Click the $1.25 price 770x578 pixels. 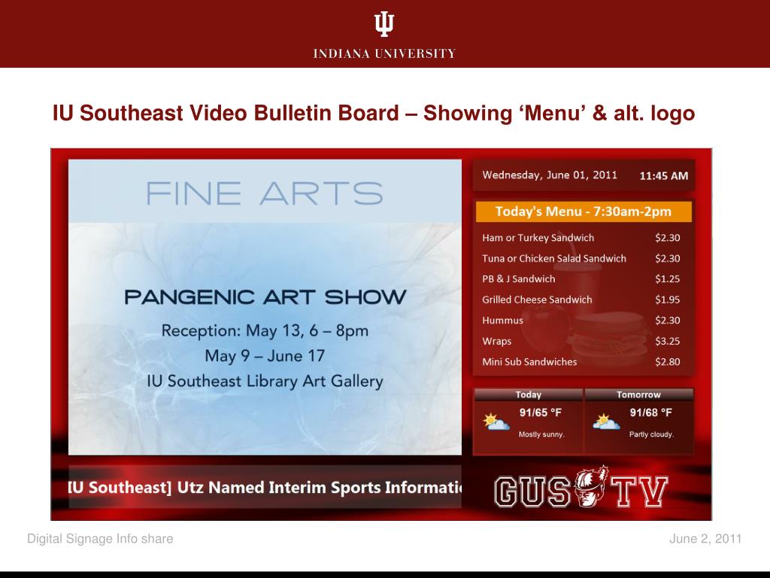[668, 279]
